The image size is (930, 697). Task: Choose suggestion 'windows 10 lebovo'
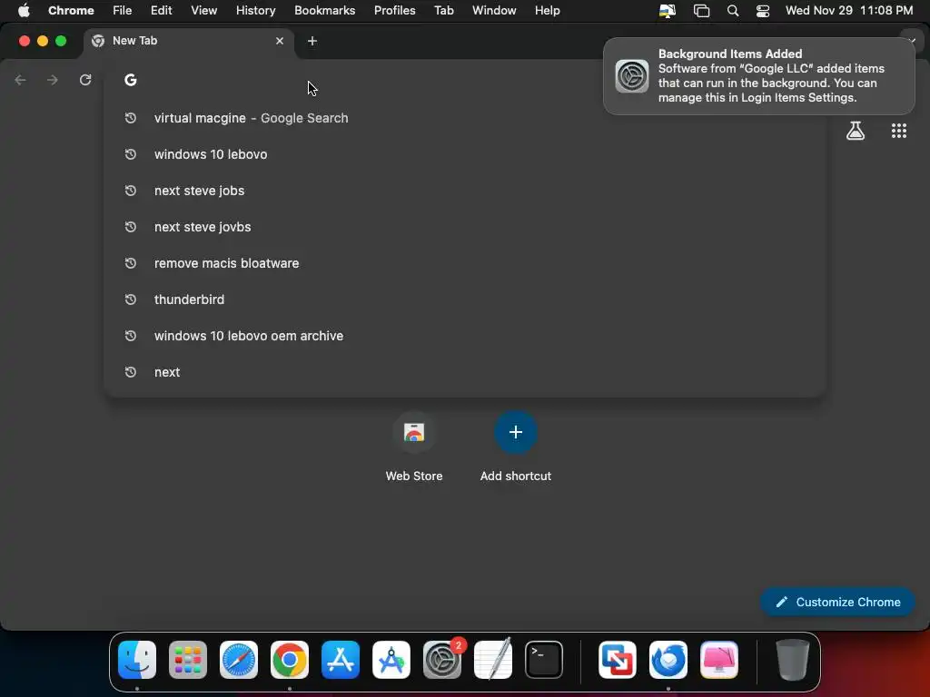[x=465, y=154]
